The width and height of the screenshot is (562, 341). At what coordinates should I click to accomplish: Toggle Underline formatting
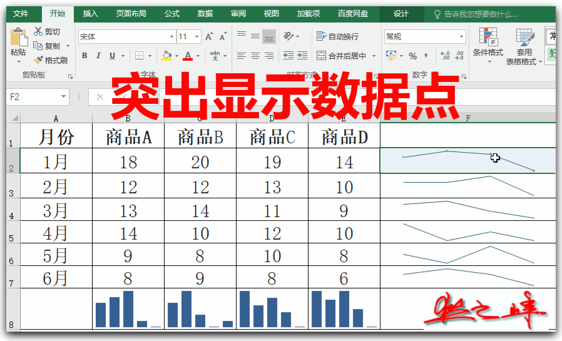(x=112, y=56)
